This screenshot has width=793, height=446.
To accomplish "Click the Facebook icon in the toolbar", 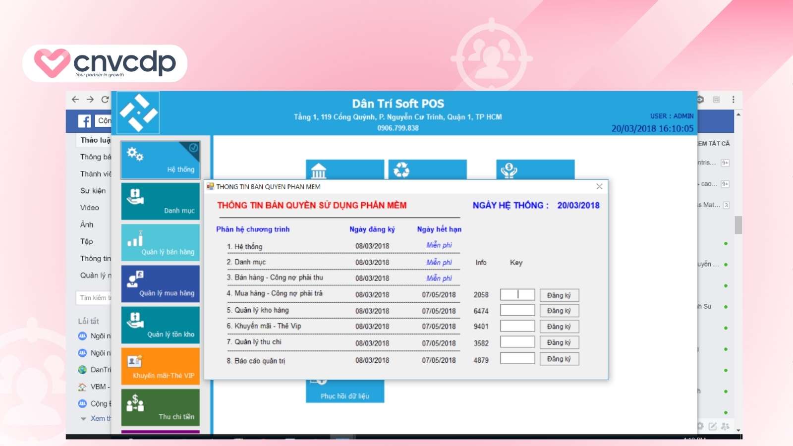I will tap(84, 121).
